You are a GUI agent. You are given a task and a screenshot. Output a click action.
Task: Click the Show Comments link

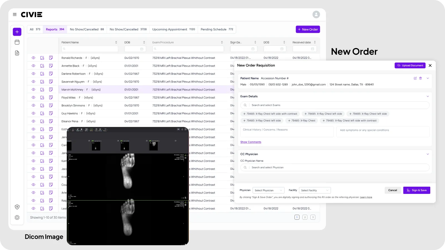(x=251, y=142)
